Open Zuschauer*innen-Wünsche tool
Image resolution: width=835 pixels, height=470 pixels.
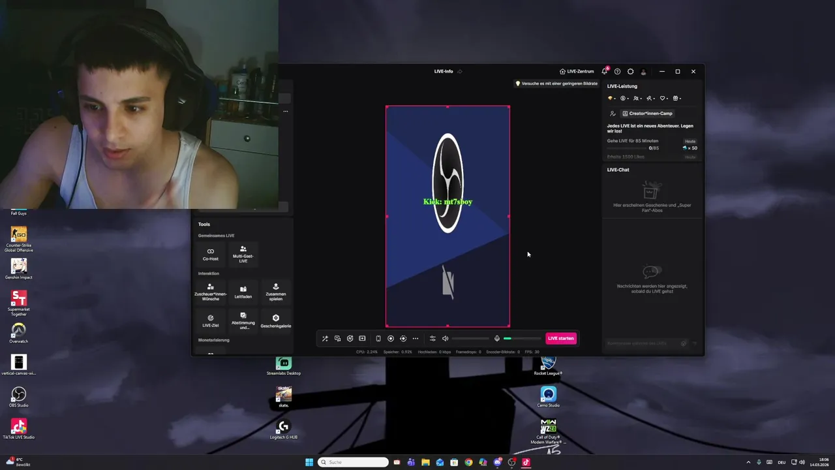click(x=211, y=292)
